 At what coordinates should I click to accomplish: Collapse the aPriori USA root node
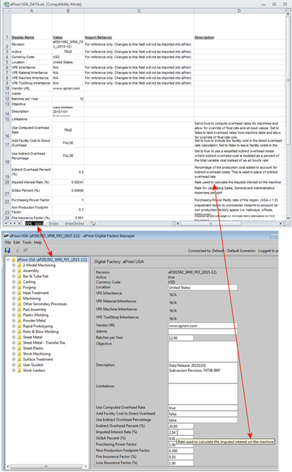coord(8,259)
